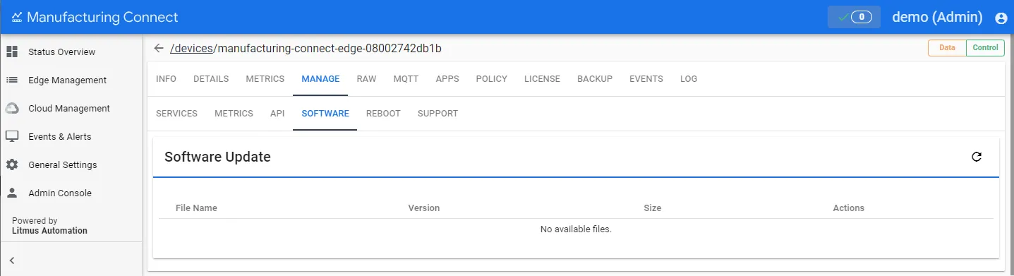Select the SOFTWARE sub-tab

click(325, 114)
